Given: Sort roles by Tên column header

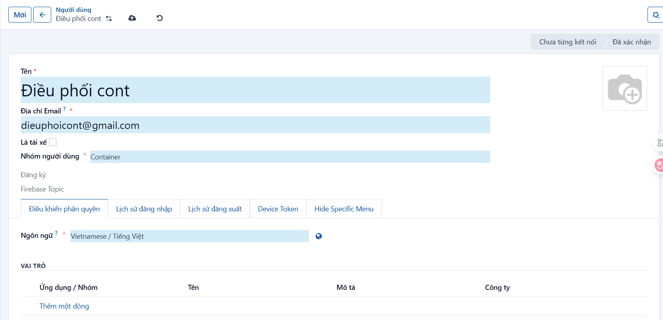Looking at the screenshot, I should point(193,287).
